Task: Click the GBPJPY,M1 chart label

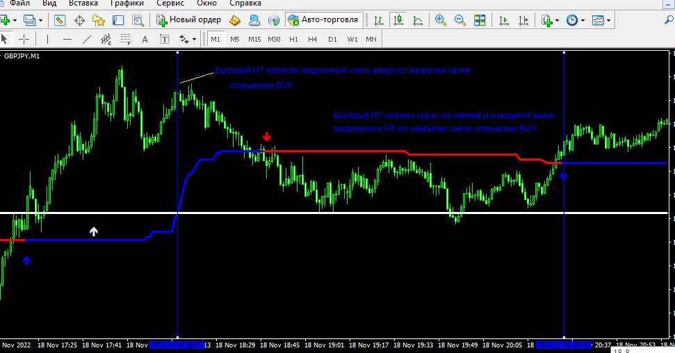Action: point(22,56)
